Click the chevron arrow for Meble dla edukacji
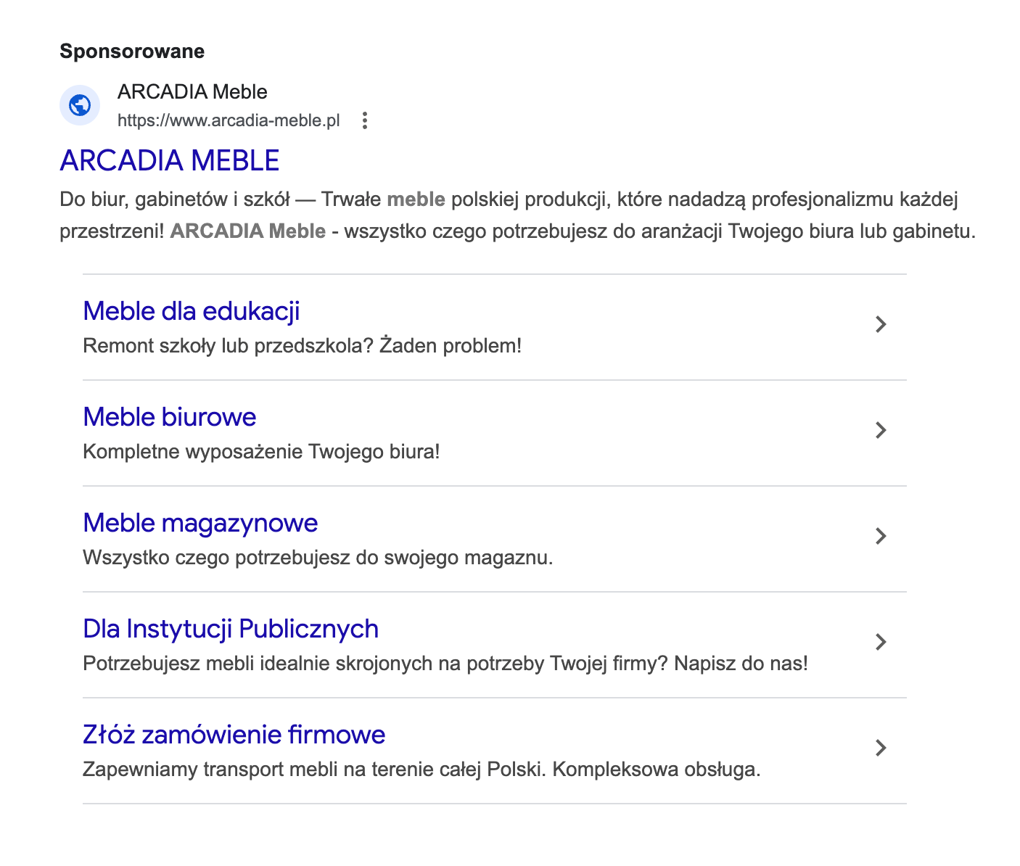This screenshot has height=866, width=1020. click(x=881, y=324)
